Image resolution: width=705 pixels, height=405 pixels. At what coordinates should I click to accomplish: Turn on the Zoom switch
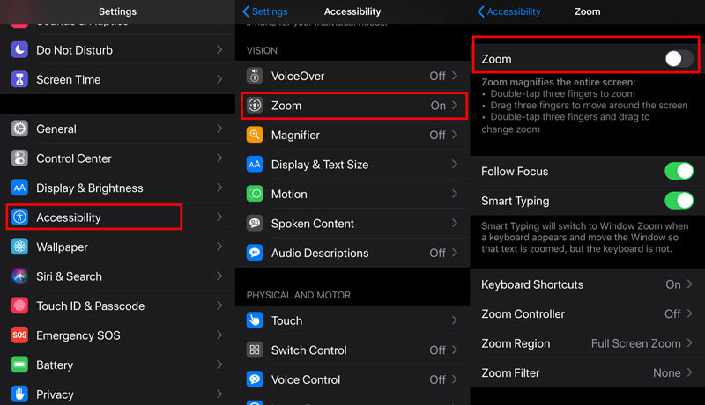click(679, 59)
